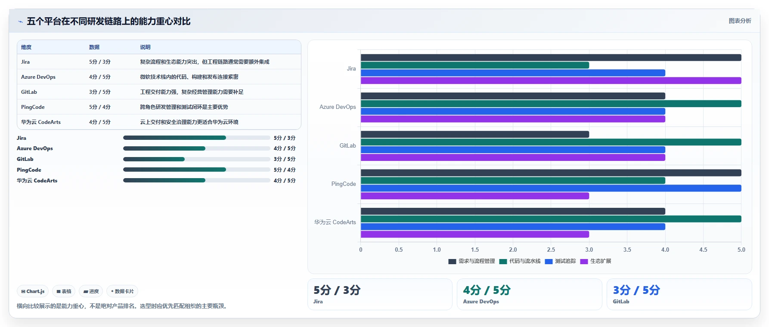Click the header icon beside the title
This screenshot has width=769, height=327.
point(20,22)
